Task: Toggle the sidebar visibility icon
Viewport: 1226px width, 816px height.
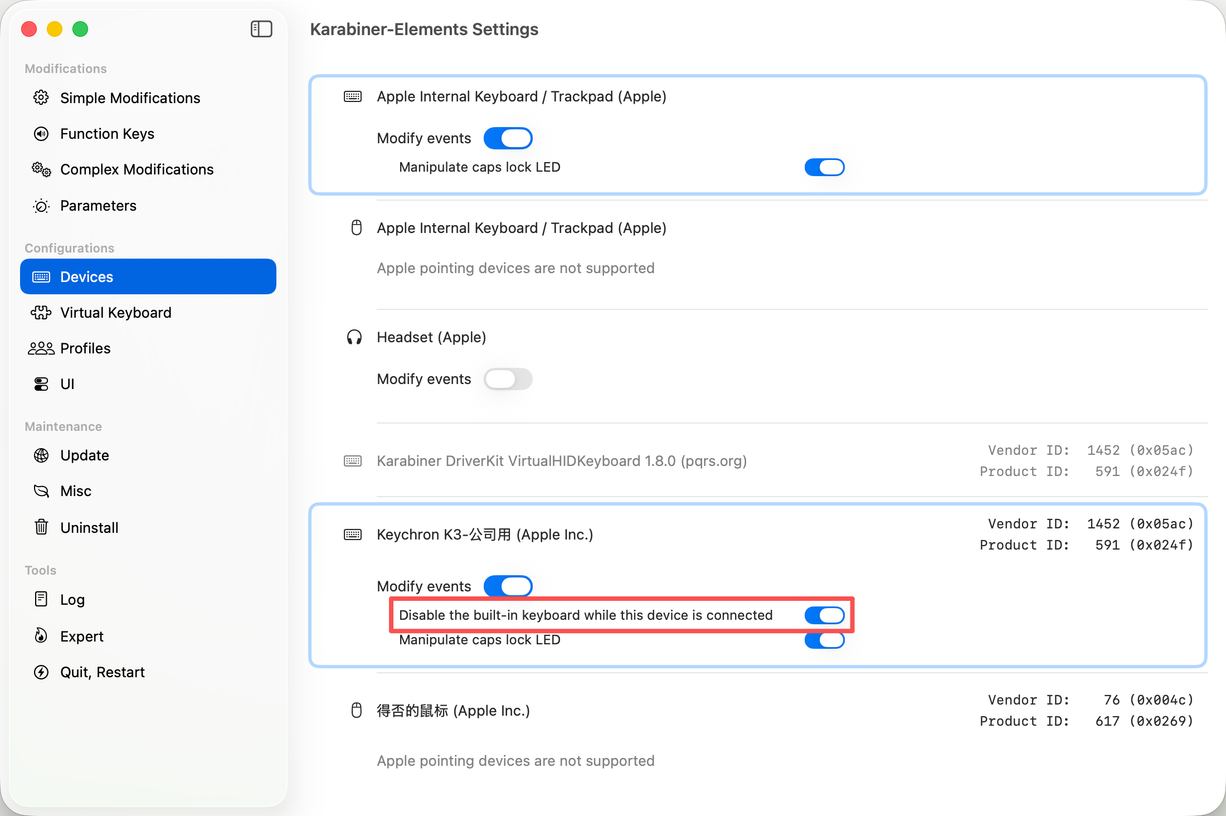Action: (x=261, y=29)
